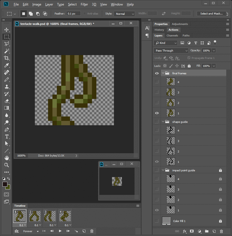232x236 pixels.
Task: Select the Zoom tool
Action: tap(7, 165)
